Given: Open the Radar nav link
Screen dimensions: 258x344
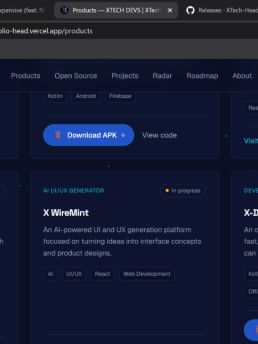Looking at the screenshot, I should 162,76.
